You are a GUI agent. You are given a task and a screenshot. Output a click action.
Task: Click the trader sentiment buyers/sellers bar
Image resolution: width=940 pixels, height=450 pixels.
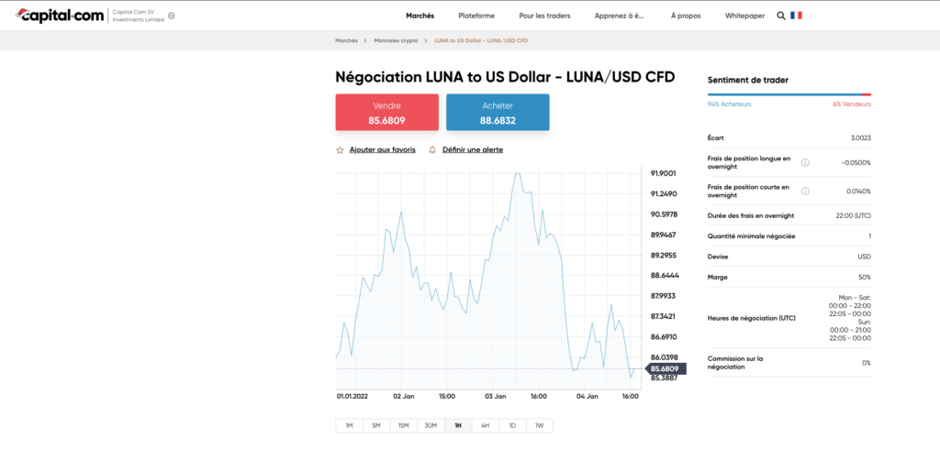coord(789,94)
